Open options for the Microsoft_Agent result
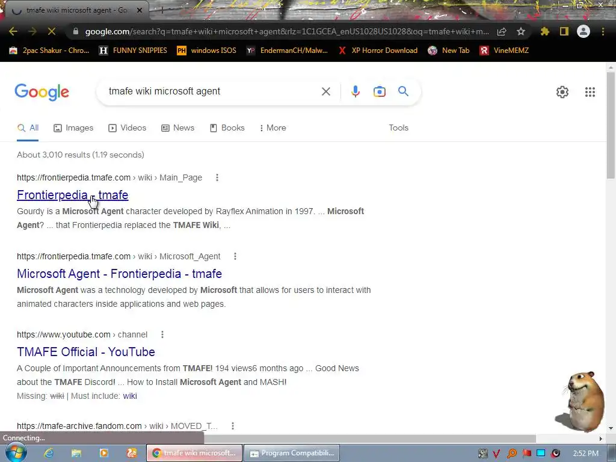The image size is (616, 462). [x=235, y=256]
